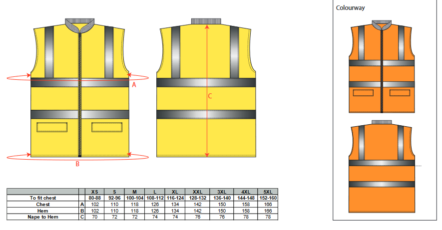This screenshot has height=230, width=442.
Task: Click the 'Chest' row label
Action: click(x=43, y=205)
